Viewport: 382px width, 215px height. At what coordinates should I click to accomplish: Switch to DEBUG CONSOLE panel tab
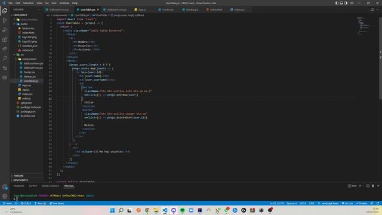pos(50,186)
